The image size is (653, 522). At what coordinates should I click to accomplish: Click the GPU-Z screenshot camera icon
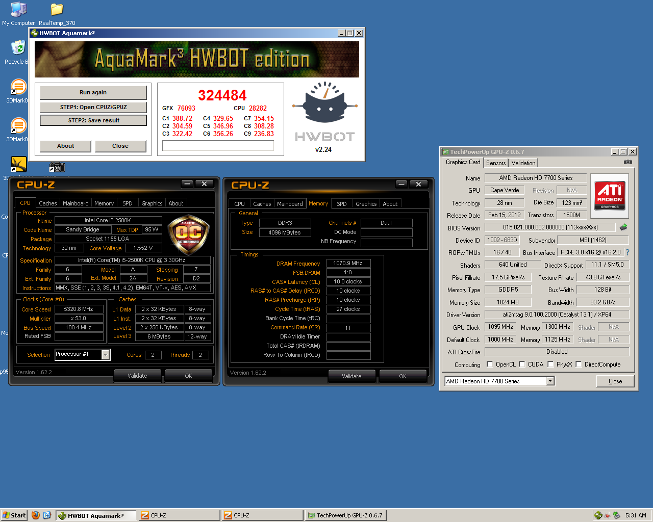pyautogui.click(x=628, y=162)
